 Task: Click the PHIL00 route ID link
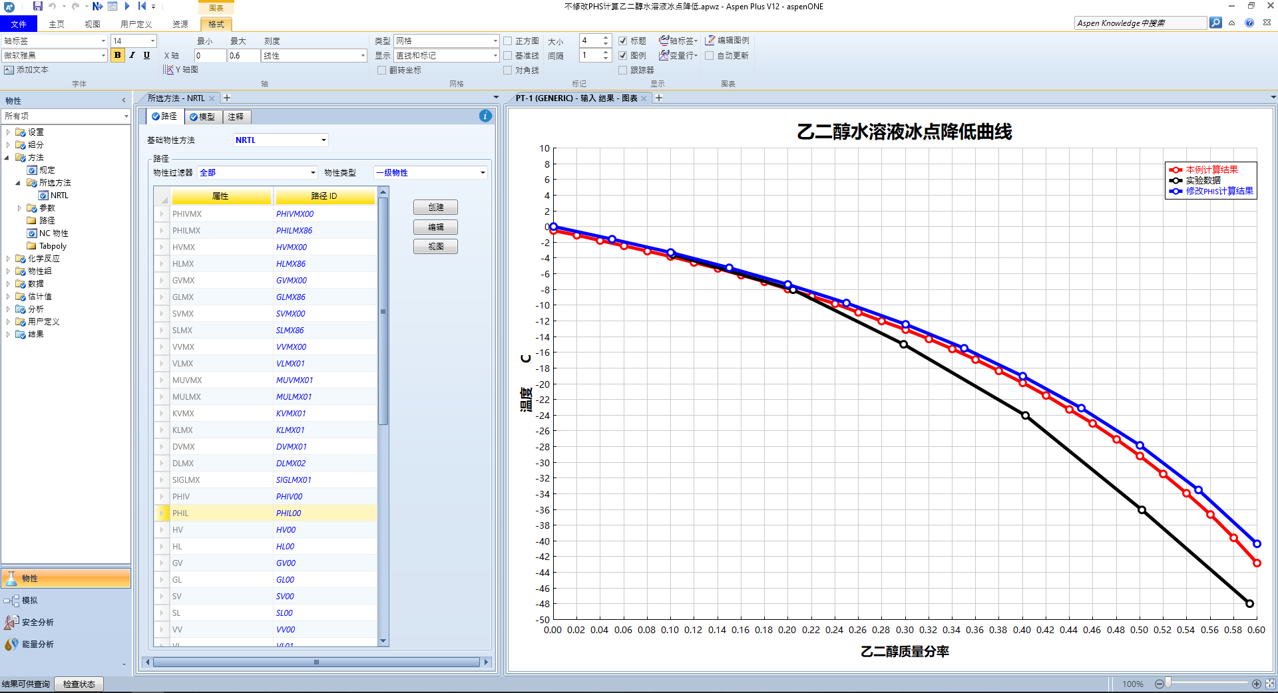pyautogui.click(x=289, y=513)
